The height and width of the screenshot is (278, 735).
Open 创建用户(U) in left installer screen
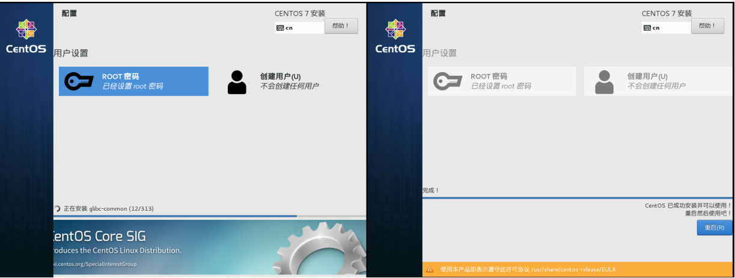click(x=289, y=81)
